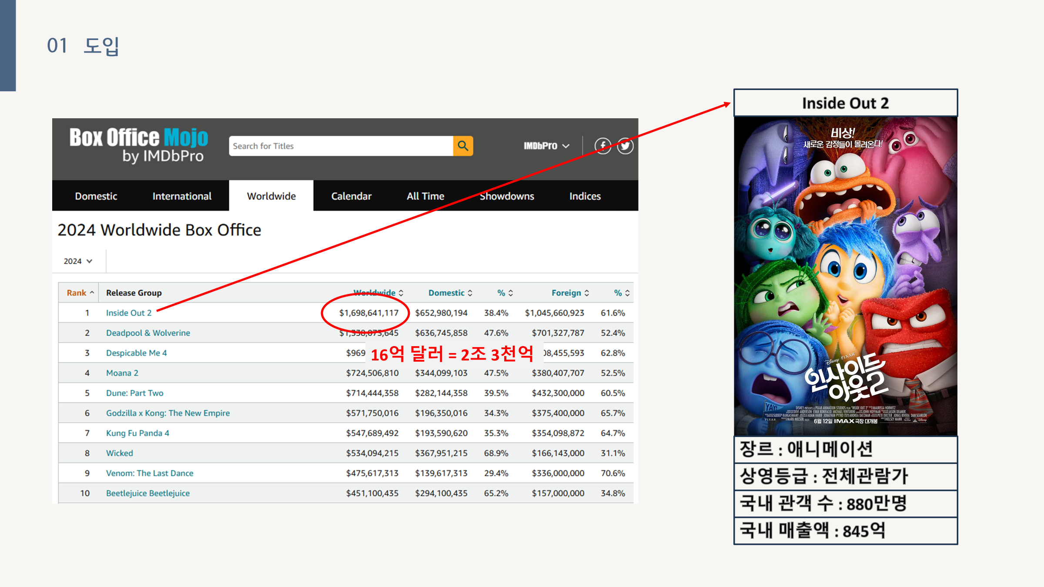1044x587 pixels.
Task: Select the foreign gross $1,045,660,923
Action: tap(554, 313)
